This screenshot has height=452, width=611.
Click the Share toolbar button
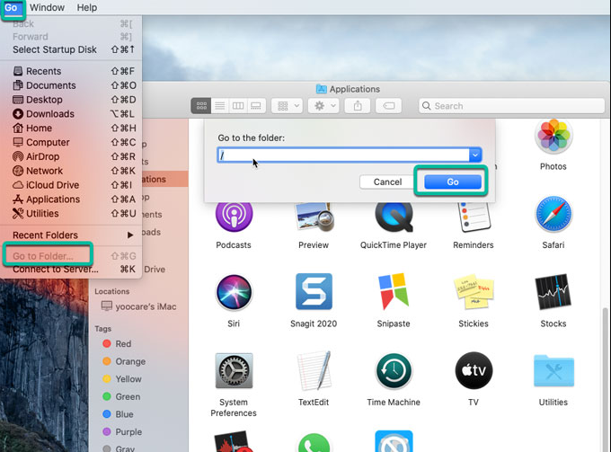pos(358,106)
